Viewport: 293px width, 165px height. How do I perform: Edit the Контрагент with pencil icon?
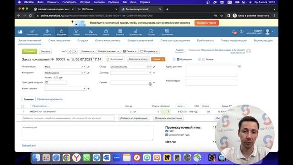(x=88, y=73)
